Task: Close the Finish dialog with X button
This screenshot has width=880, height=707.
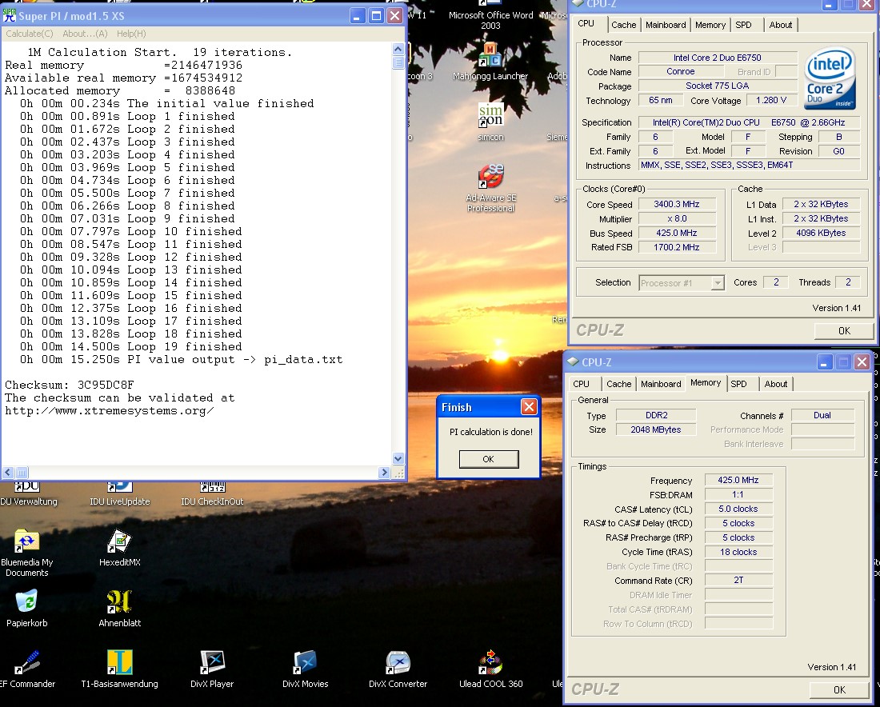Action: click(x=529, y=407)
